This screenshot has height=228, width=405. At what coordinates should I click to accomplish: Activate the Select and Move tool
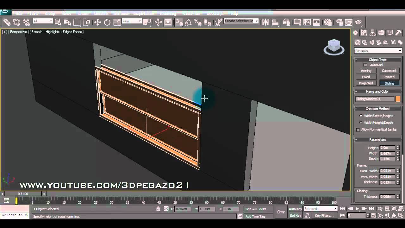pos(97,22)
